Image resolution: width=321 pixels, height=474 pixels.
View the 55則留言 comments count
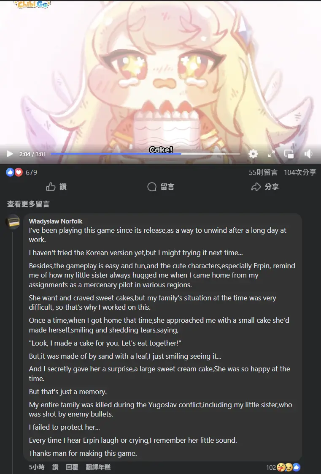click(x=263, y=172)
